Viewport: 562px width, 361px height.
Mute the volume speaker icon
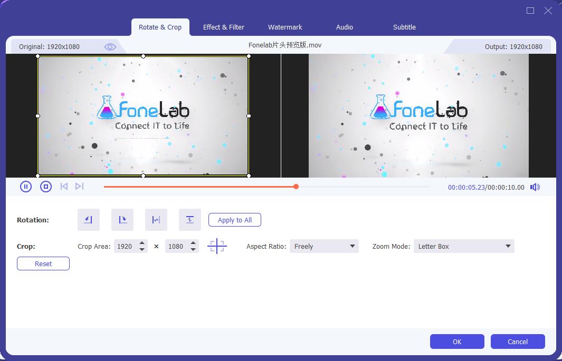click(x=535, y=187)
